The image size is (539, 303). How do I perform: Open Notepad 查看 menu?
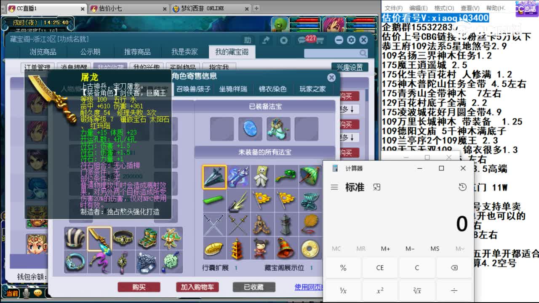tap(470, 8)
